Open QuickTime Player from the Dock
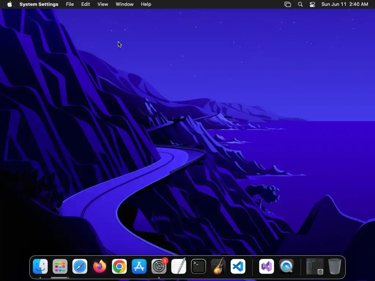The height and width of the screenshot is (281, 375). pyautogui.click(x=286, y=266)
